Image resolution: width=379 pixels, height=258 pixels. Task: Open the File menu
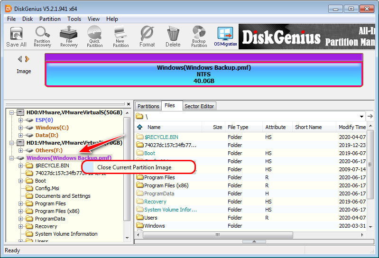tap(11, 19)
